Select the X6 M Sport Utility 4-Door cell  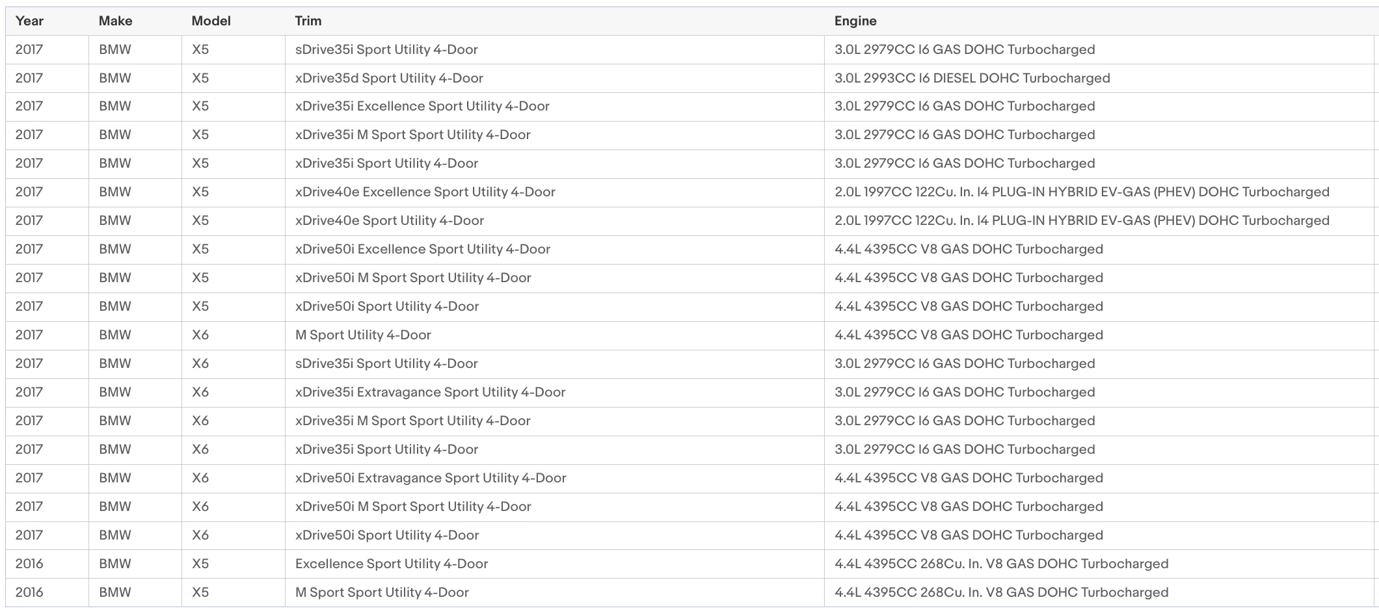(555, 335)
